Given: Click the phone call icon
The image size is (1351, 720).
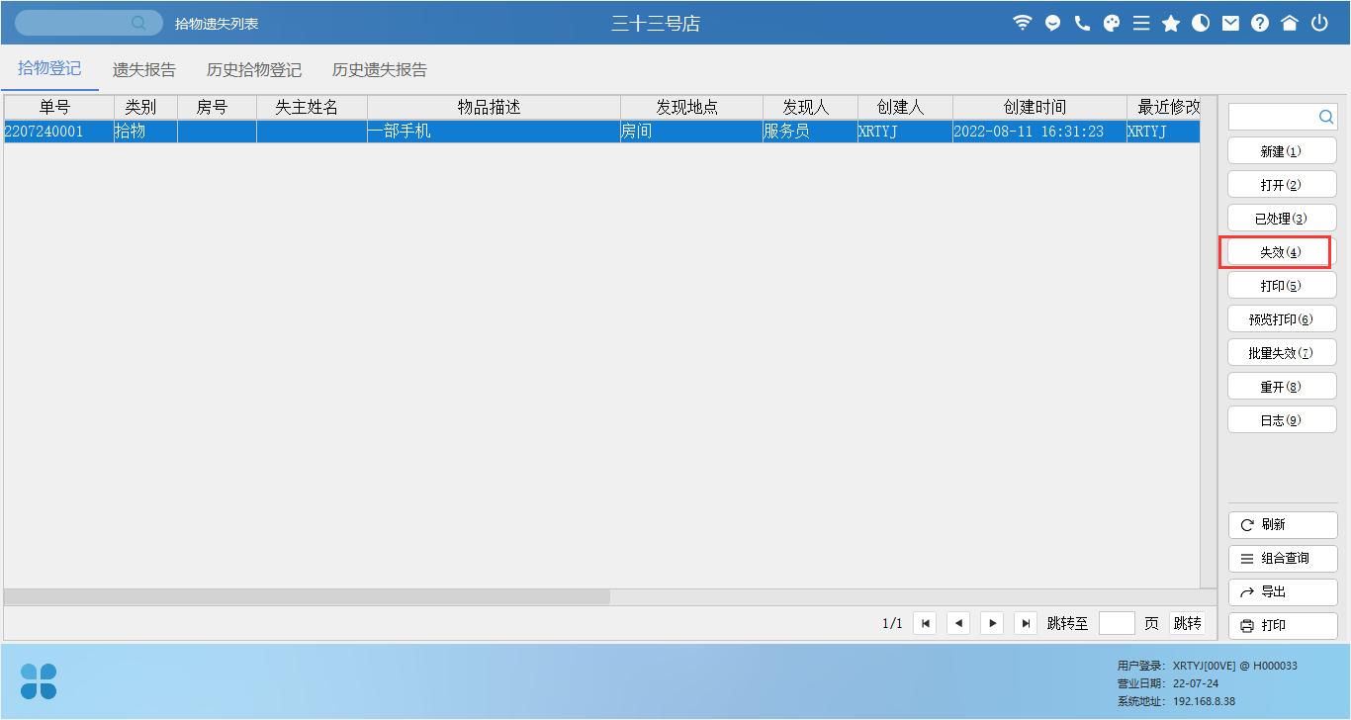Looking at the screenshot, I should 1082,23.
